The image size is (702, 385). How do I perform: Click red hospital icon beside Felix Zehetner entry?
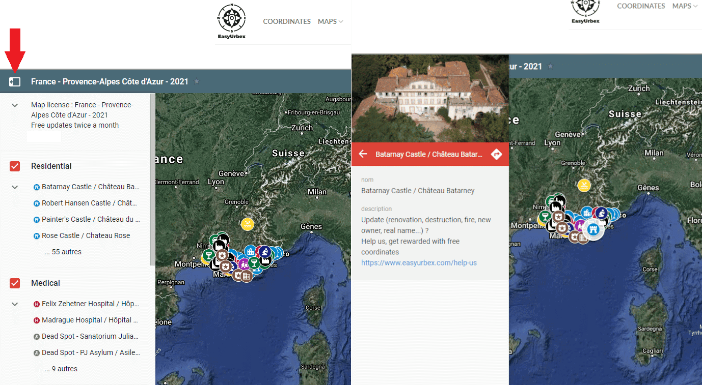click(36, 304)
